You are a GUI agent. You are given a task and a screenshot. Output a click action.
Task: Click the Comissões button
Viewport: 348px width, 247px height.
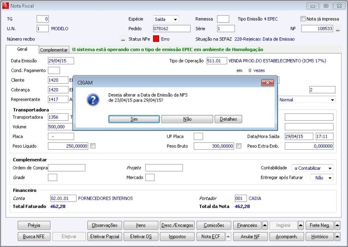point(214,225)
